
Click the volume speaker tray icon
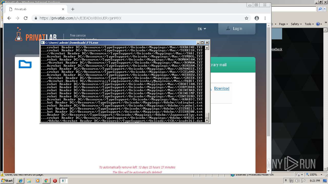298,181
